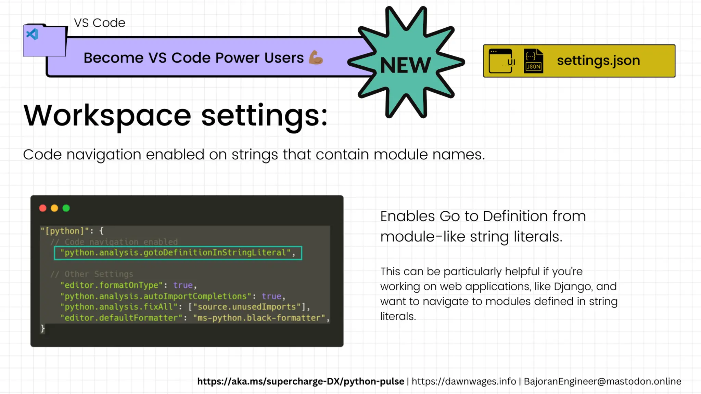
Task: Click 'Become VS Code Power Users' banner text
Action: (x=194, y=58)
